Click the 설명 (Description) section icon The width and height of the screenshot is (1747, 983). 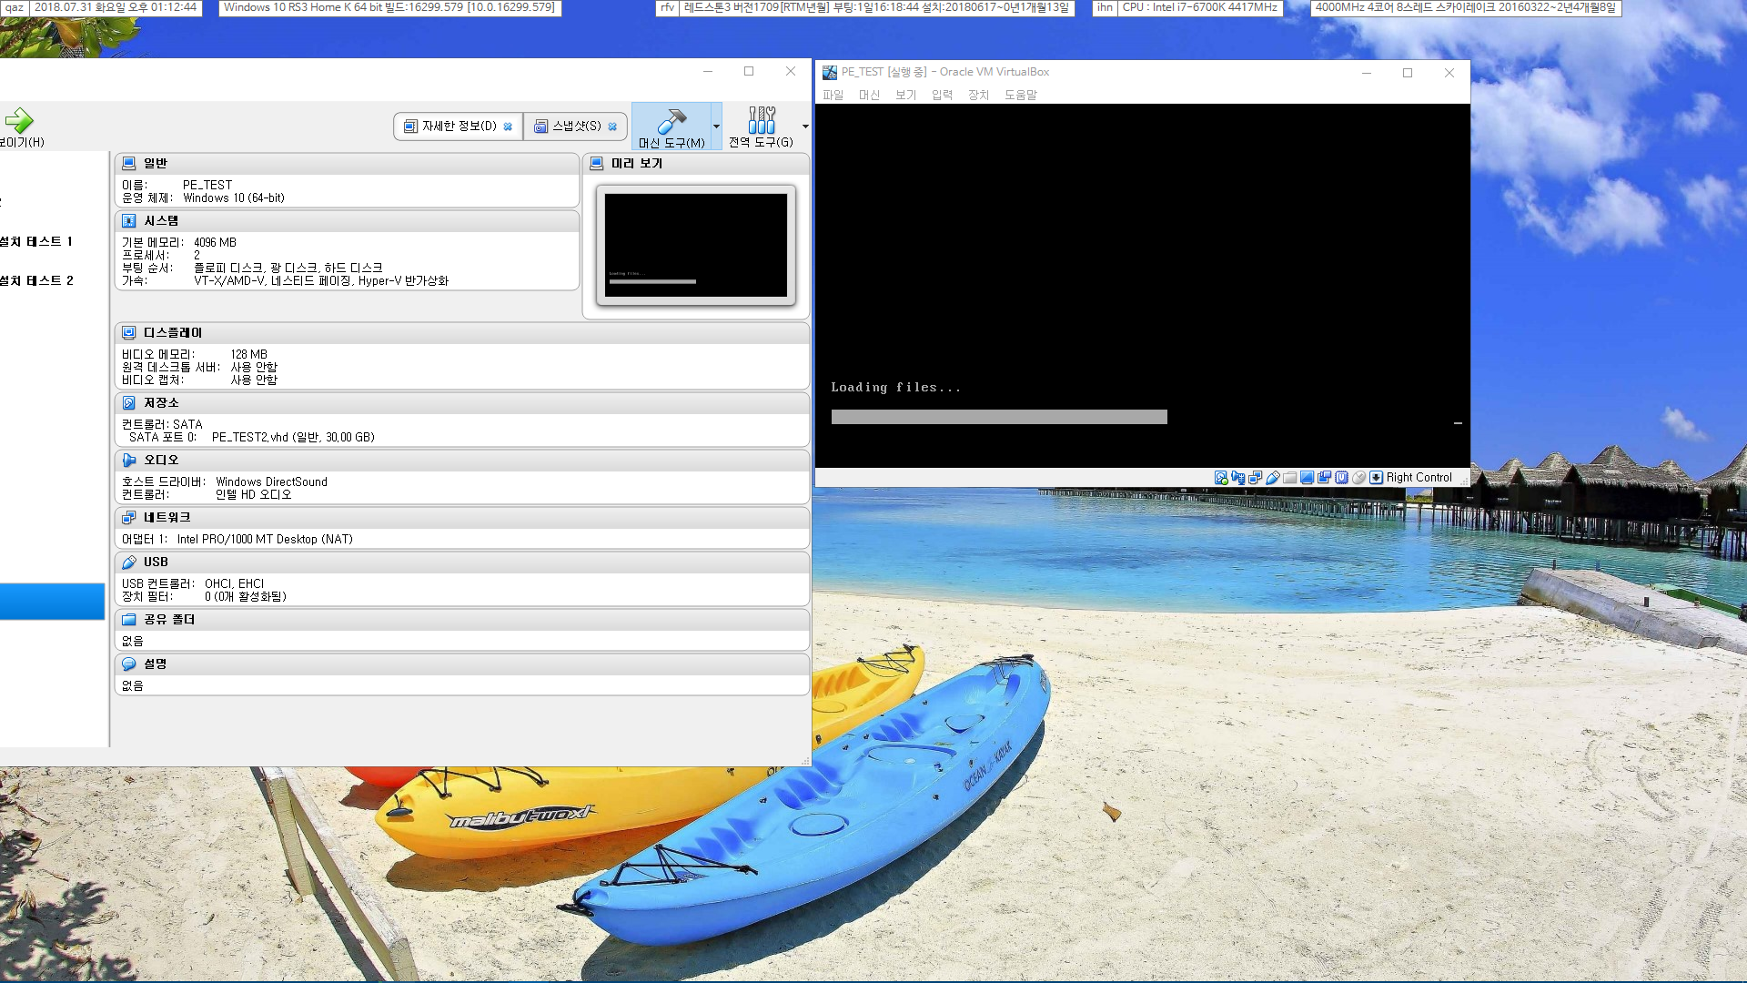click(x=129, y=664)
